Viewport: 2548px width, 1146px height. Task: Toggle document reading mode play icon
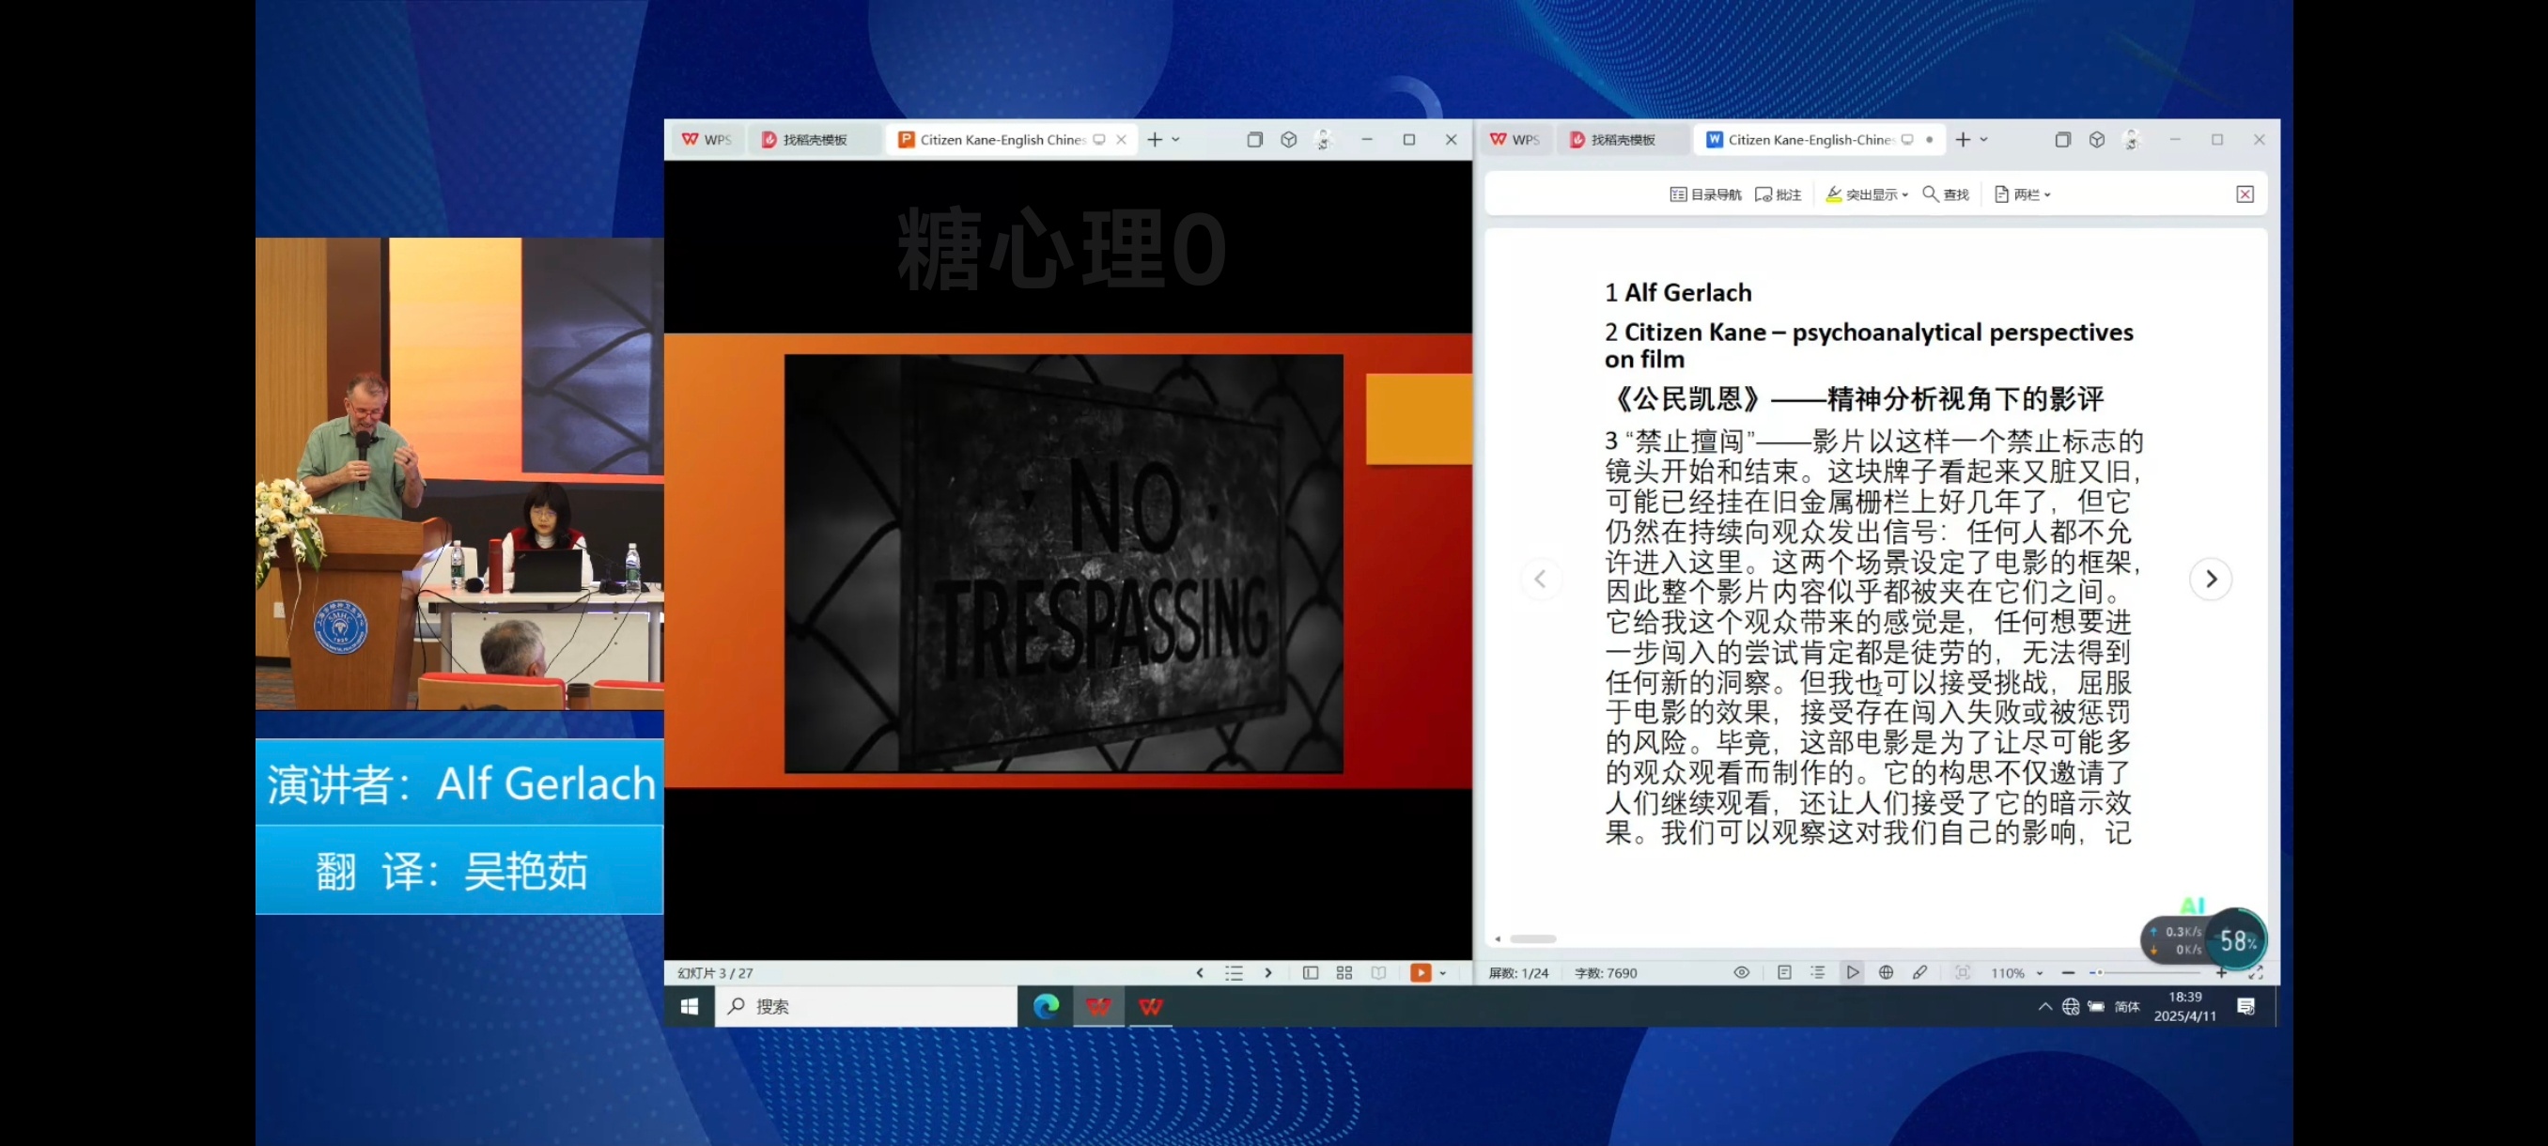pos(1853,973)
